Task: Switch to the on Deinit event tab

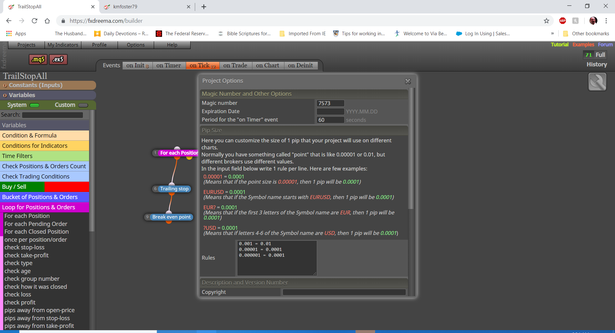Action: (300, 65)
